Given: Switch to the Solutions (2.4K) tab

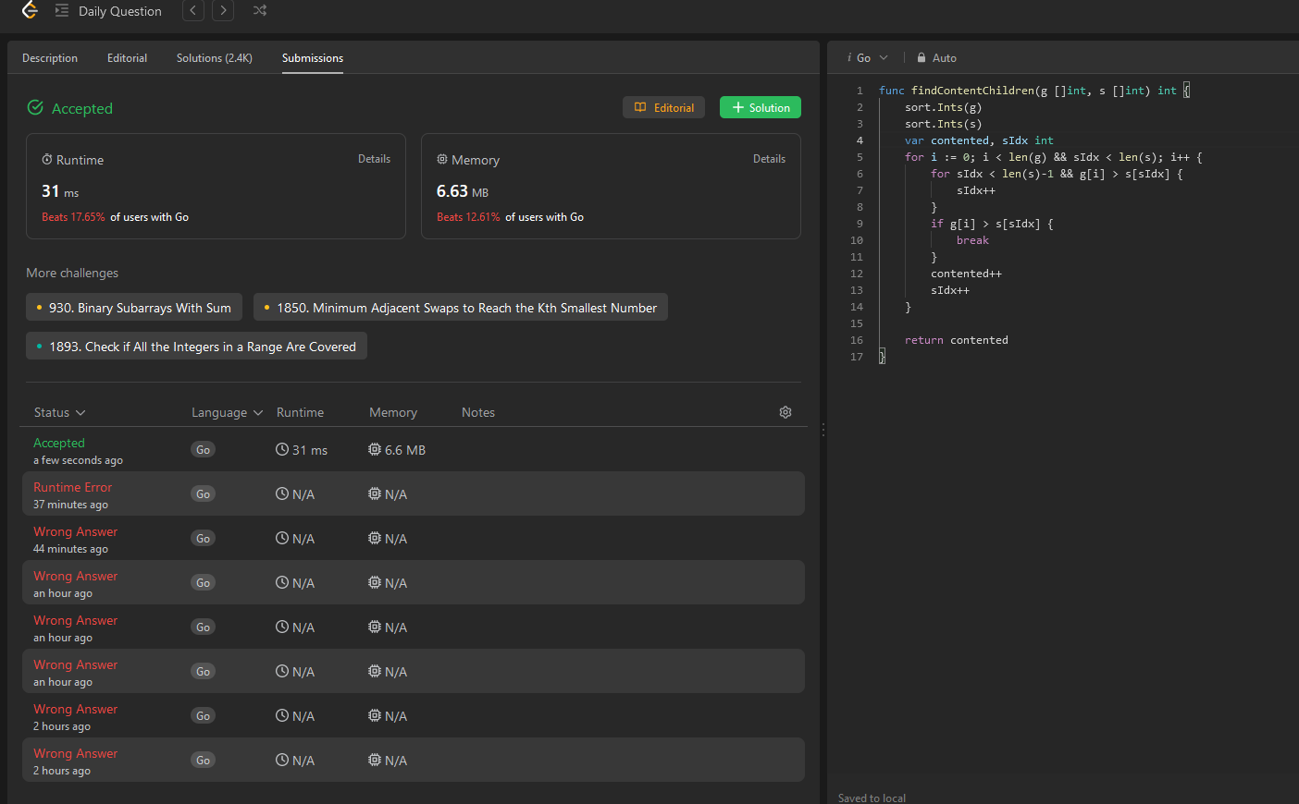Looking at the screenshot, I should tap(215, 57).
